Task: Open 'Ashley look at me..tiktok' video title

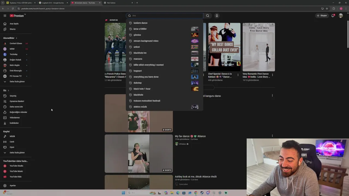Action: [196, 177]
